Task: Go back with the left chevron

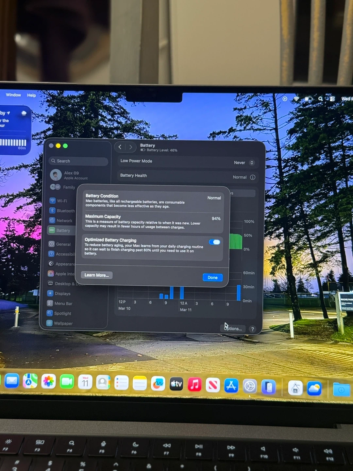Action: coord(120,147)
